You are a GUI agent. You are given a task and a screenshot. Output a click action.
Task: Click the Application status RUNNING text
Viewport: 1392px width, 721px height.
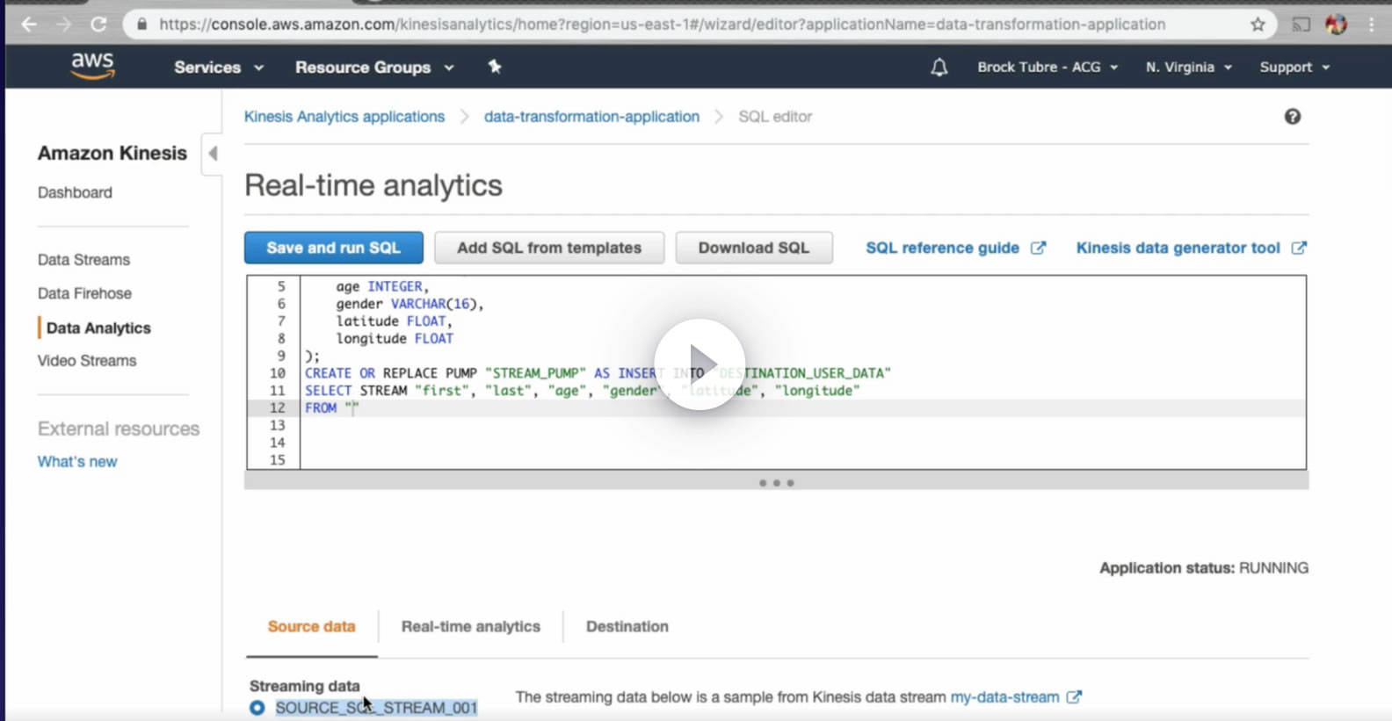1204,568
